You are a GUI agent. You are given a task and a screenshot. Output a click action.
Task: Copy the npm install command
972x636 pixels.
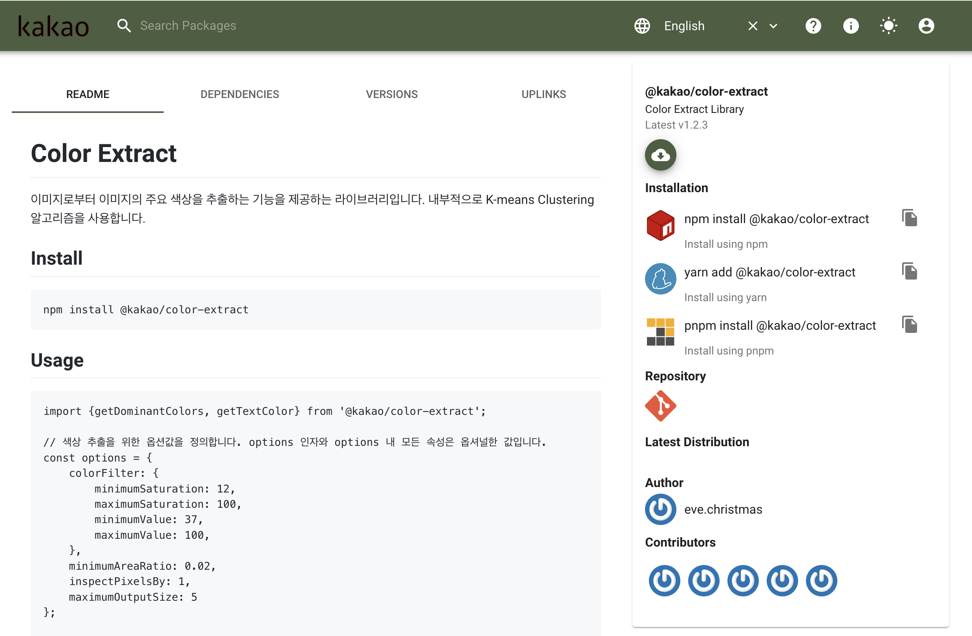pos(910,218)
